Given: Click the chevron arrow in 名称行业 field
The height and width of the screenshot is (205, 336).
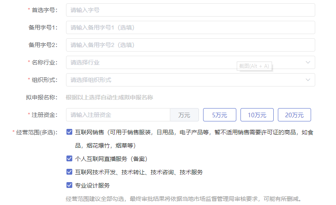Looking at the screenshot, I should (308, 62).
